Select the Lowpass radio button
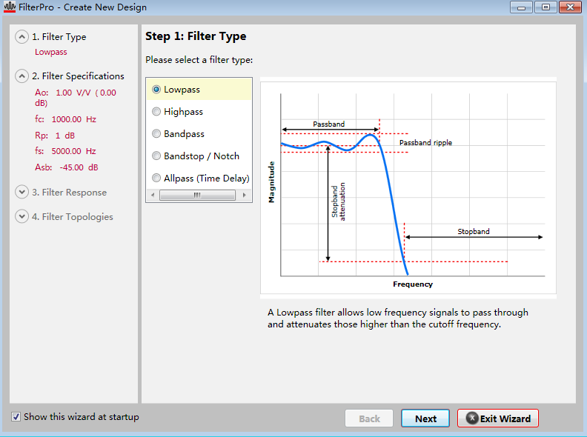587x437 pixels. pos(156,90)
